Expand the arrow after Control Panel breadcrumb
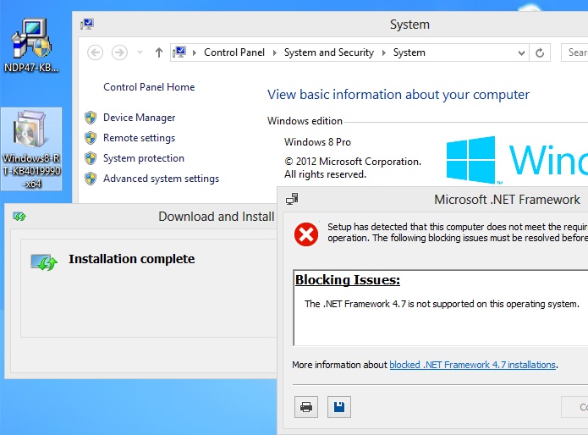This screenshot has height=435, width=588. click(x=275, y=52)
